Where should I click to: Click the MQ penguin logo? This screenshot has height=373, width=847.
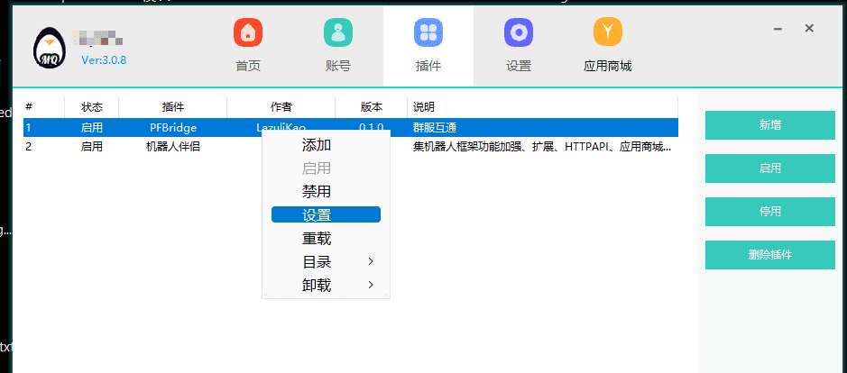click(x=49, y=49)
